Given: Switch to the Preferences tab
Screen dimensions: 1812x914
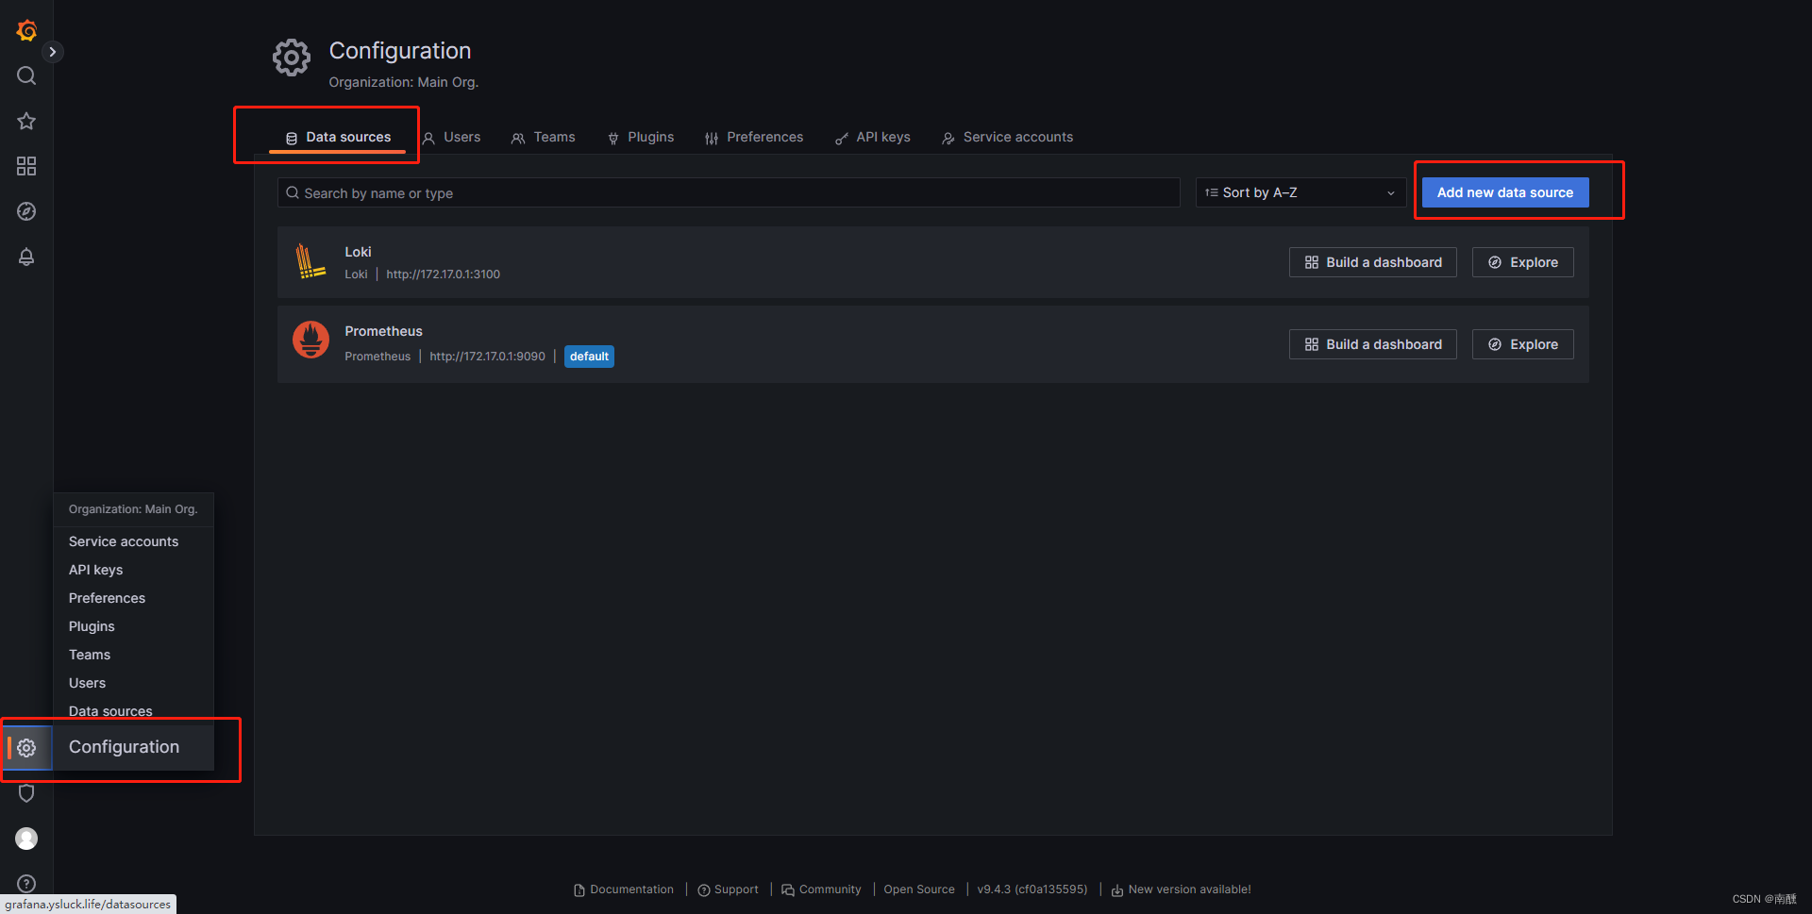Looking at the screenshot, I should point(754,138).
